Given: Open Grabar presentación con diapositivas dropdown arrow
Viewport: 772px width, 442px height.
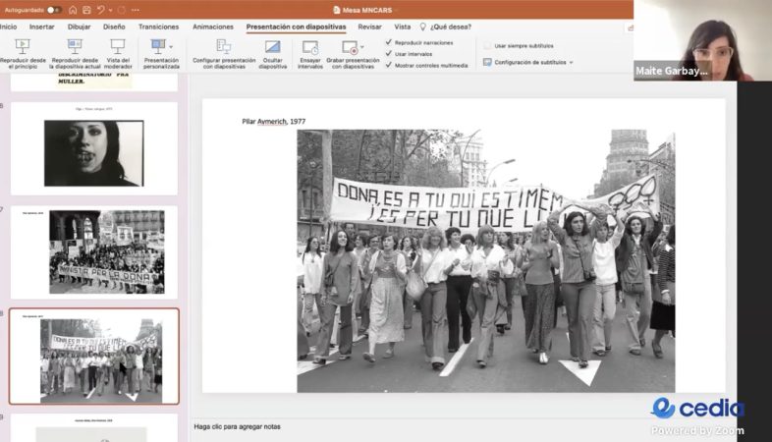Looking at the screenshot, I should click(363, 47).
